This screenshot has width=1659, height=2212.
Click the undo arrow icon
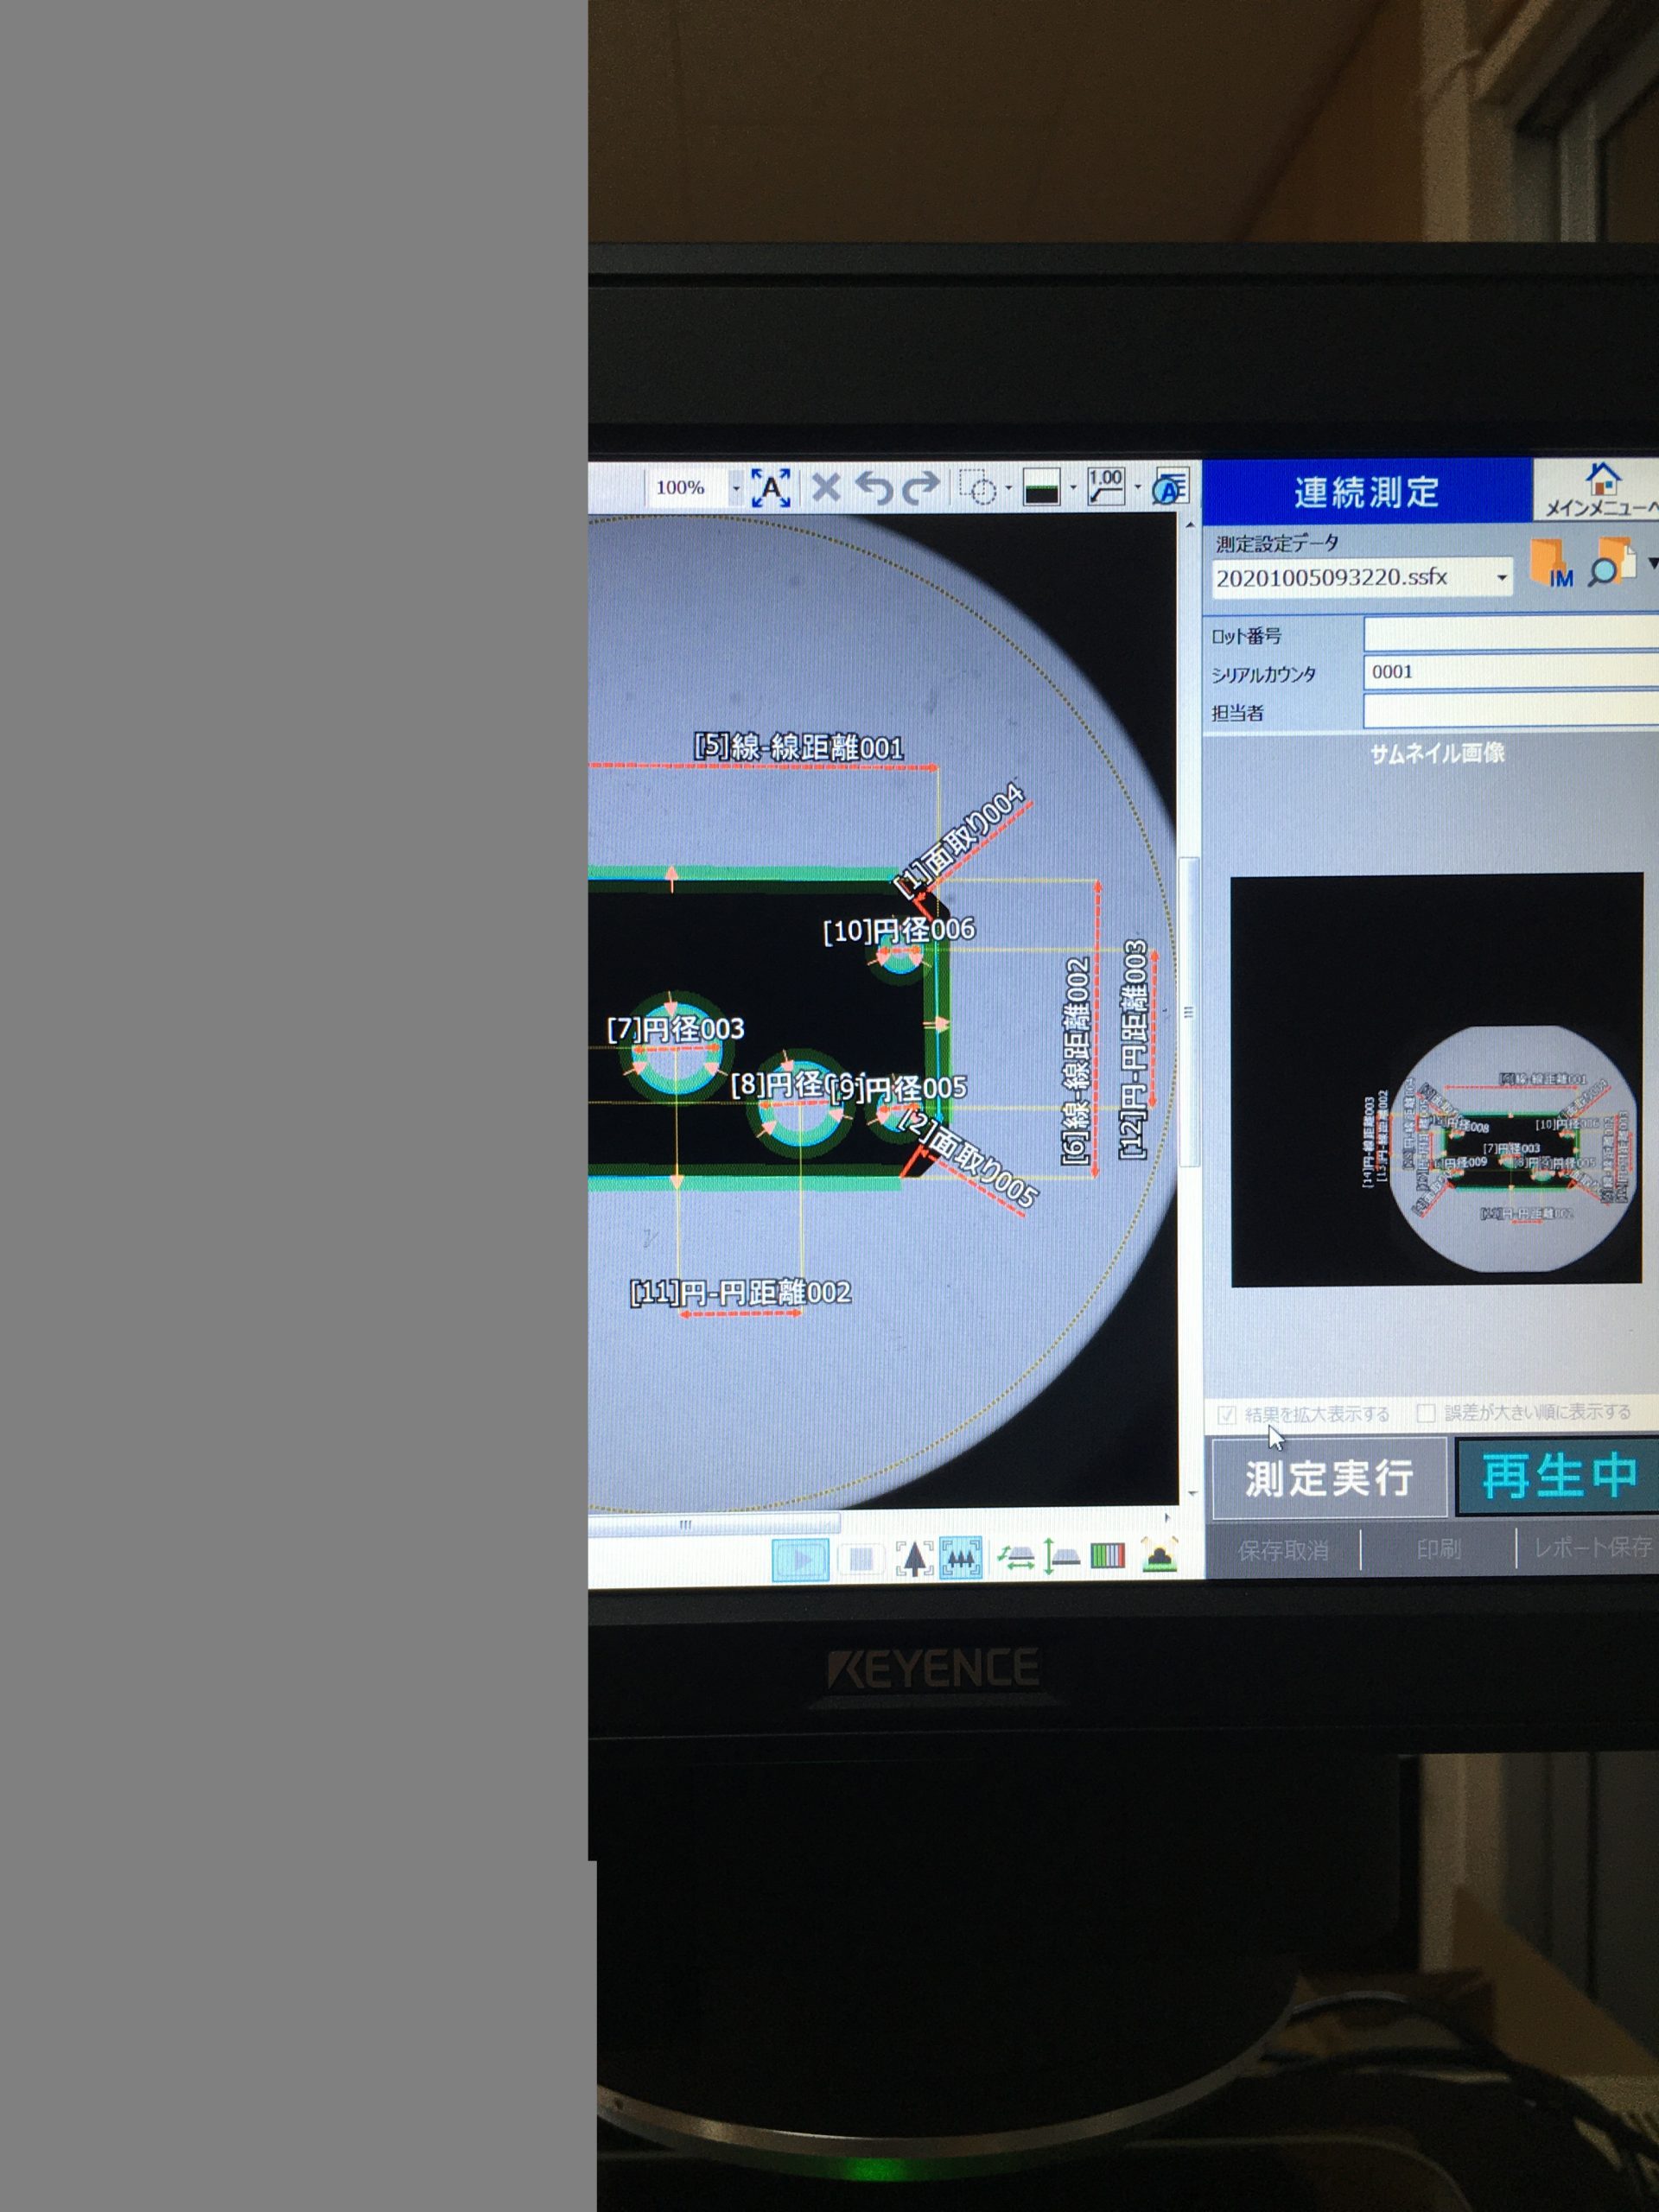click(x=875, y=488)
